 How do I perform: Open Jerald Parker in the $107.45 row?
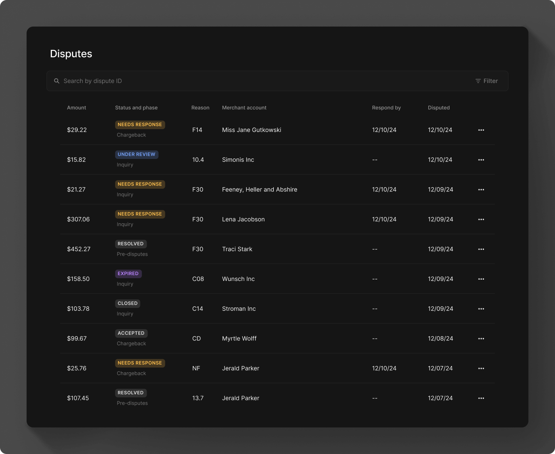[241, 398]
